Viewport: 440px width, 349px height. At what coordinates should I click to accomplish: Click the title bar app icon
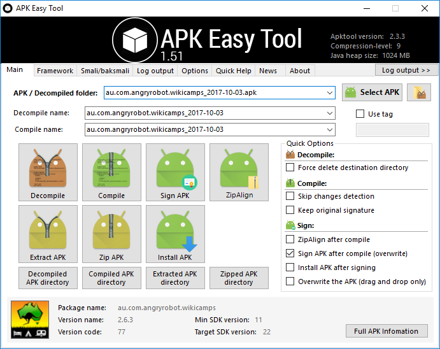8,8
